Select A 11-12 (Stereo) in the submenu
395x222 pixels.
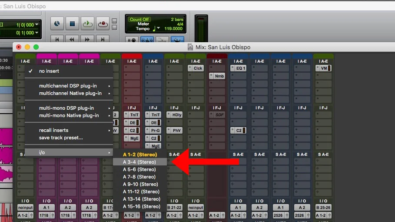click(140, 192)
